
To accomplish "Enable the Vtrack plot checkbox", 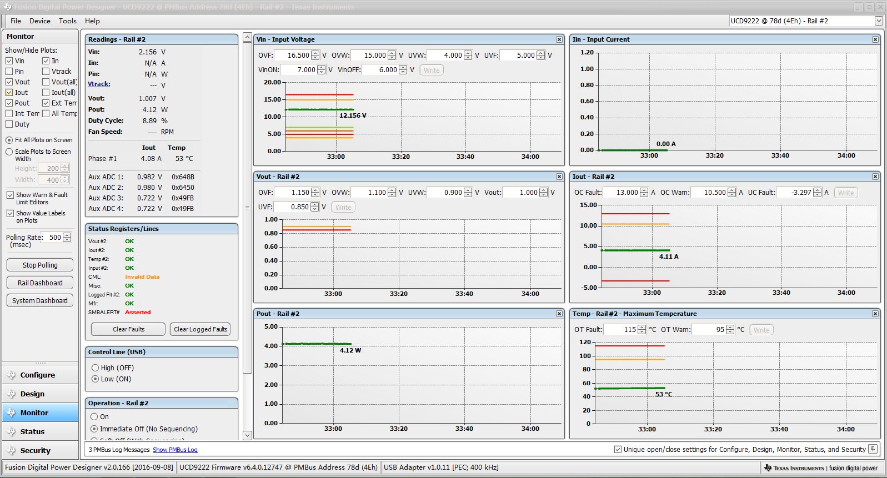I will pos(46,71).
